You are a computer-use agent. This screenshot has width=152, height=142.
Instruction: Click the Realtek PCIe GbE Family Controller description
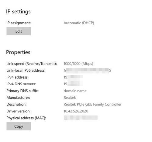[92, 104]
